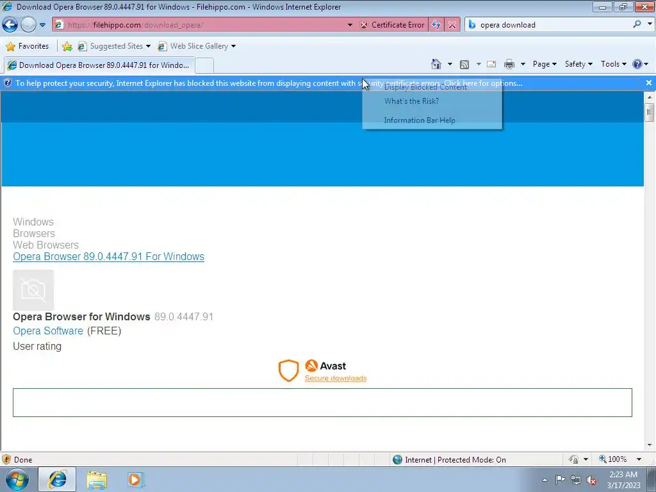
Task: Click the broken image placeholder thumbnail
Action: tap(33, 290)
